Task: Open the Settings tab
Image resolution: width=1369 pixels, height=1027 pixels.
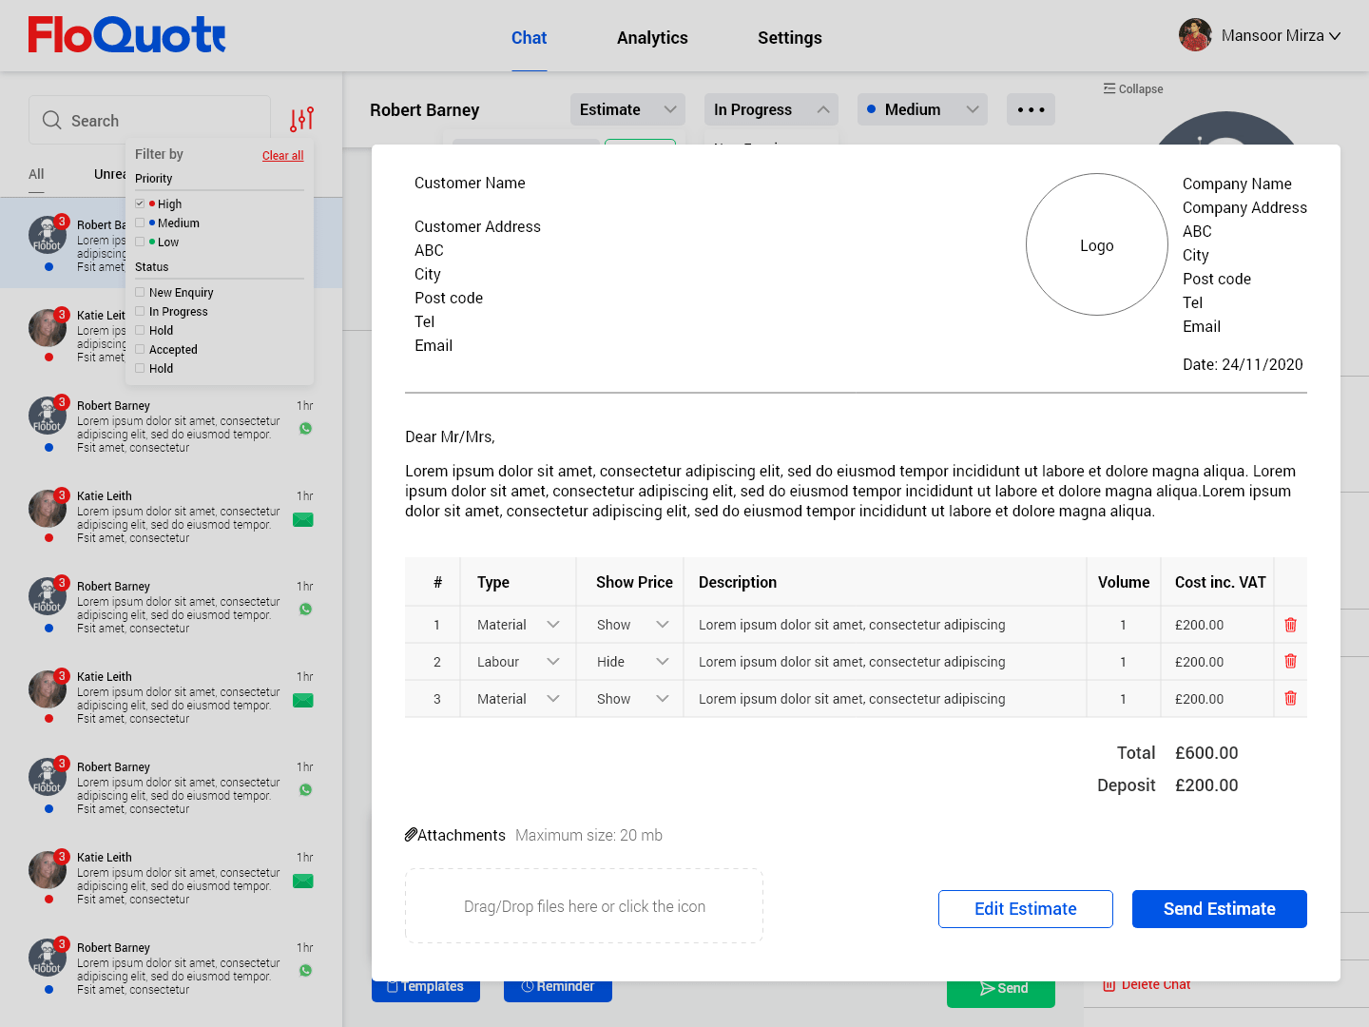Action: click(790, 38)
